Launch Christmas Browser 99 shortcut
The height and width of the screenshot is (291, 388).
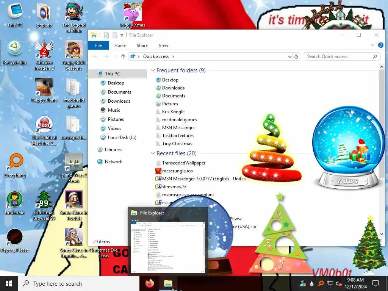[x=44, y=205]
